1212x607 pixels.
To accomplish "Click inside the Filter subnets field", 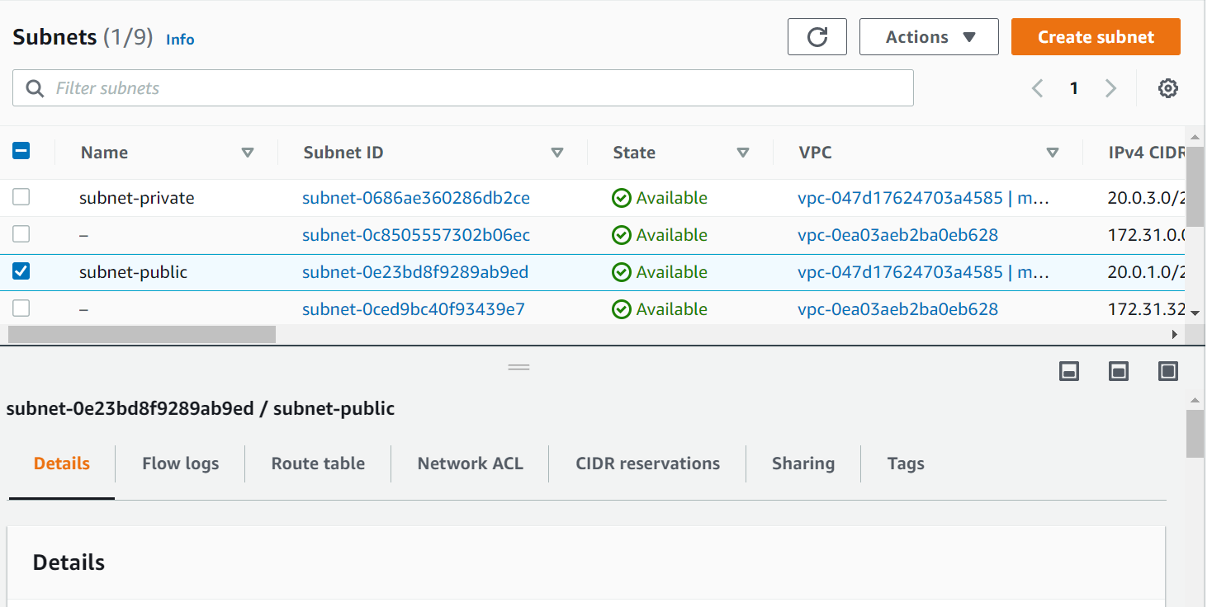I will [330, 87].
